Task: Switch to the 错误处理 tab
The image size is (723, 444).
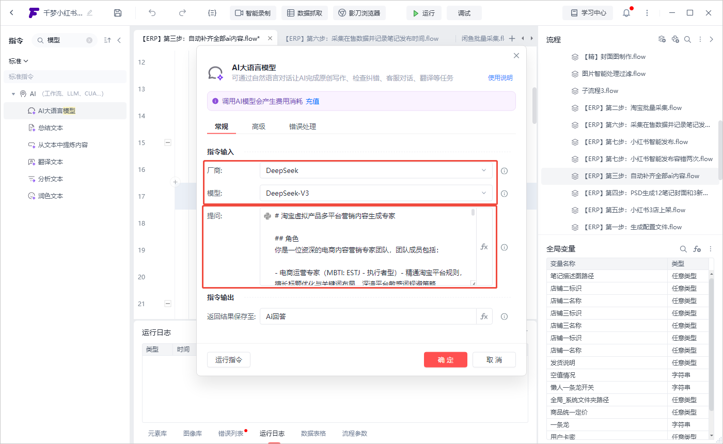Action: pos(303,126)
